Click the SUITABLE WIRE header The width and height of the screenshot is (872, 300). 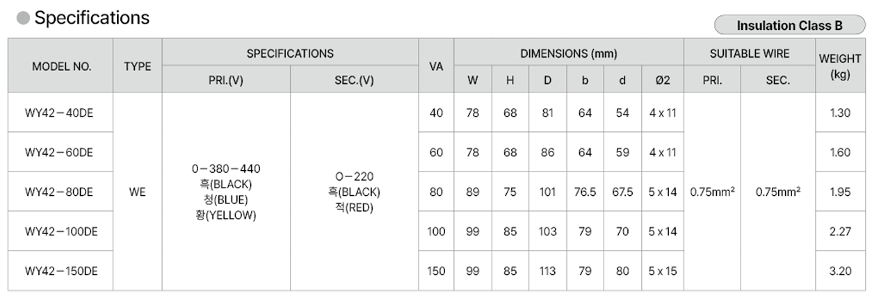click(x=750, y=53)
